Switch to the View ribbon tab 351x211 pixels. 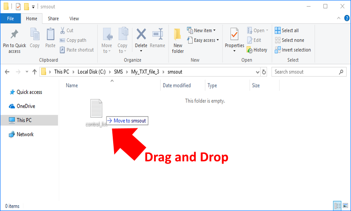point(74,18)
